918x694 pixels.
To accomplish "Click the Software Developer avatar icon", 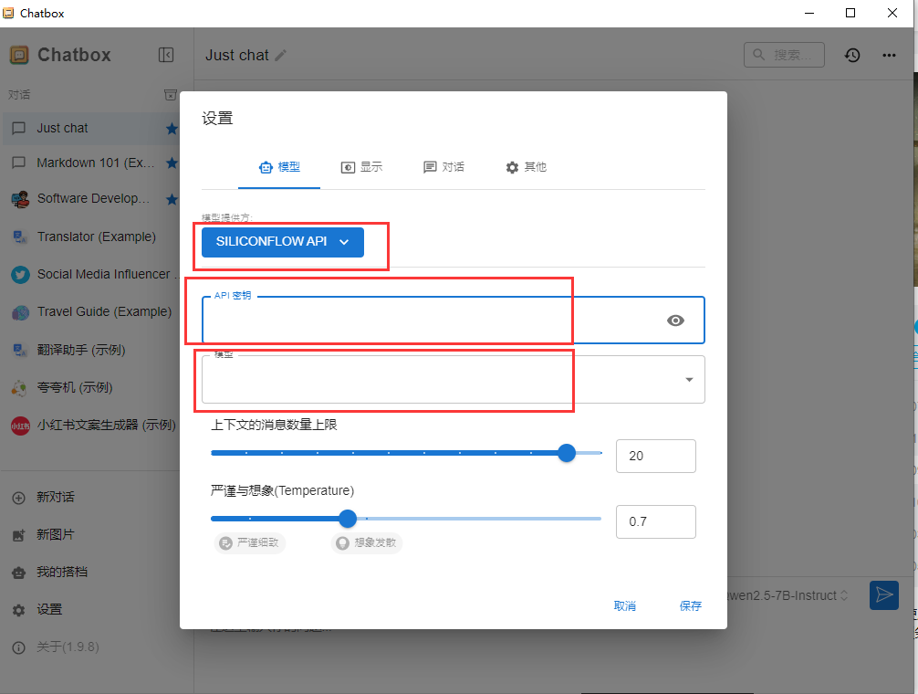I will [x=20, y=199].
